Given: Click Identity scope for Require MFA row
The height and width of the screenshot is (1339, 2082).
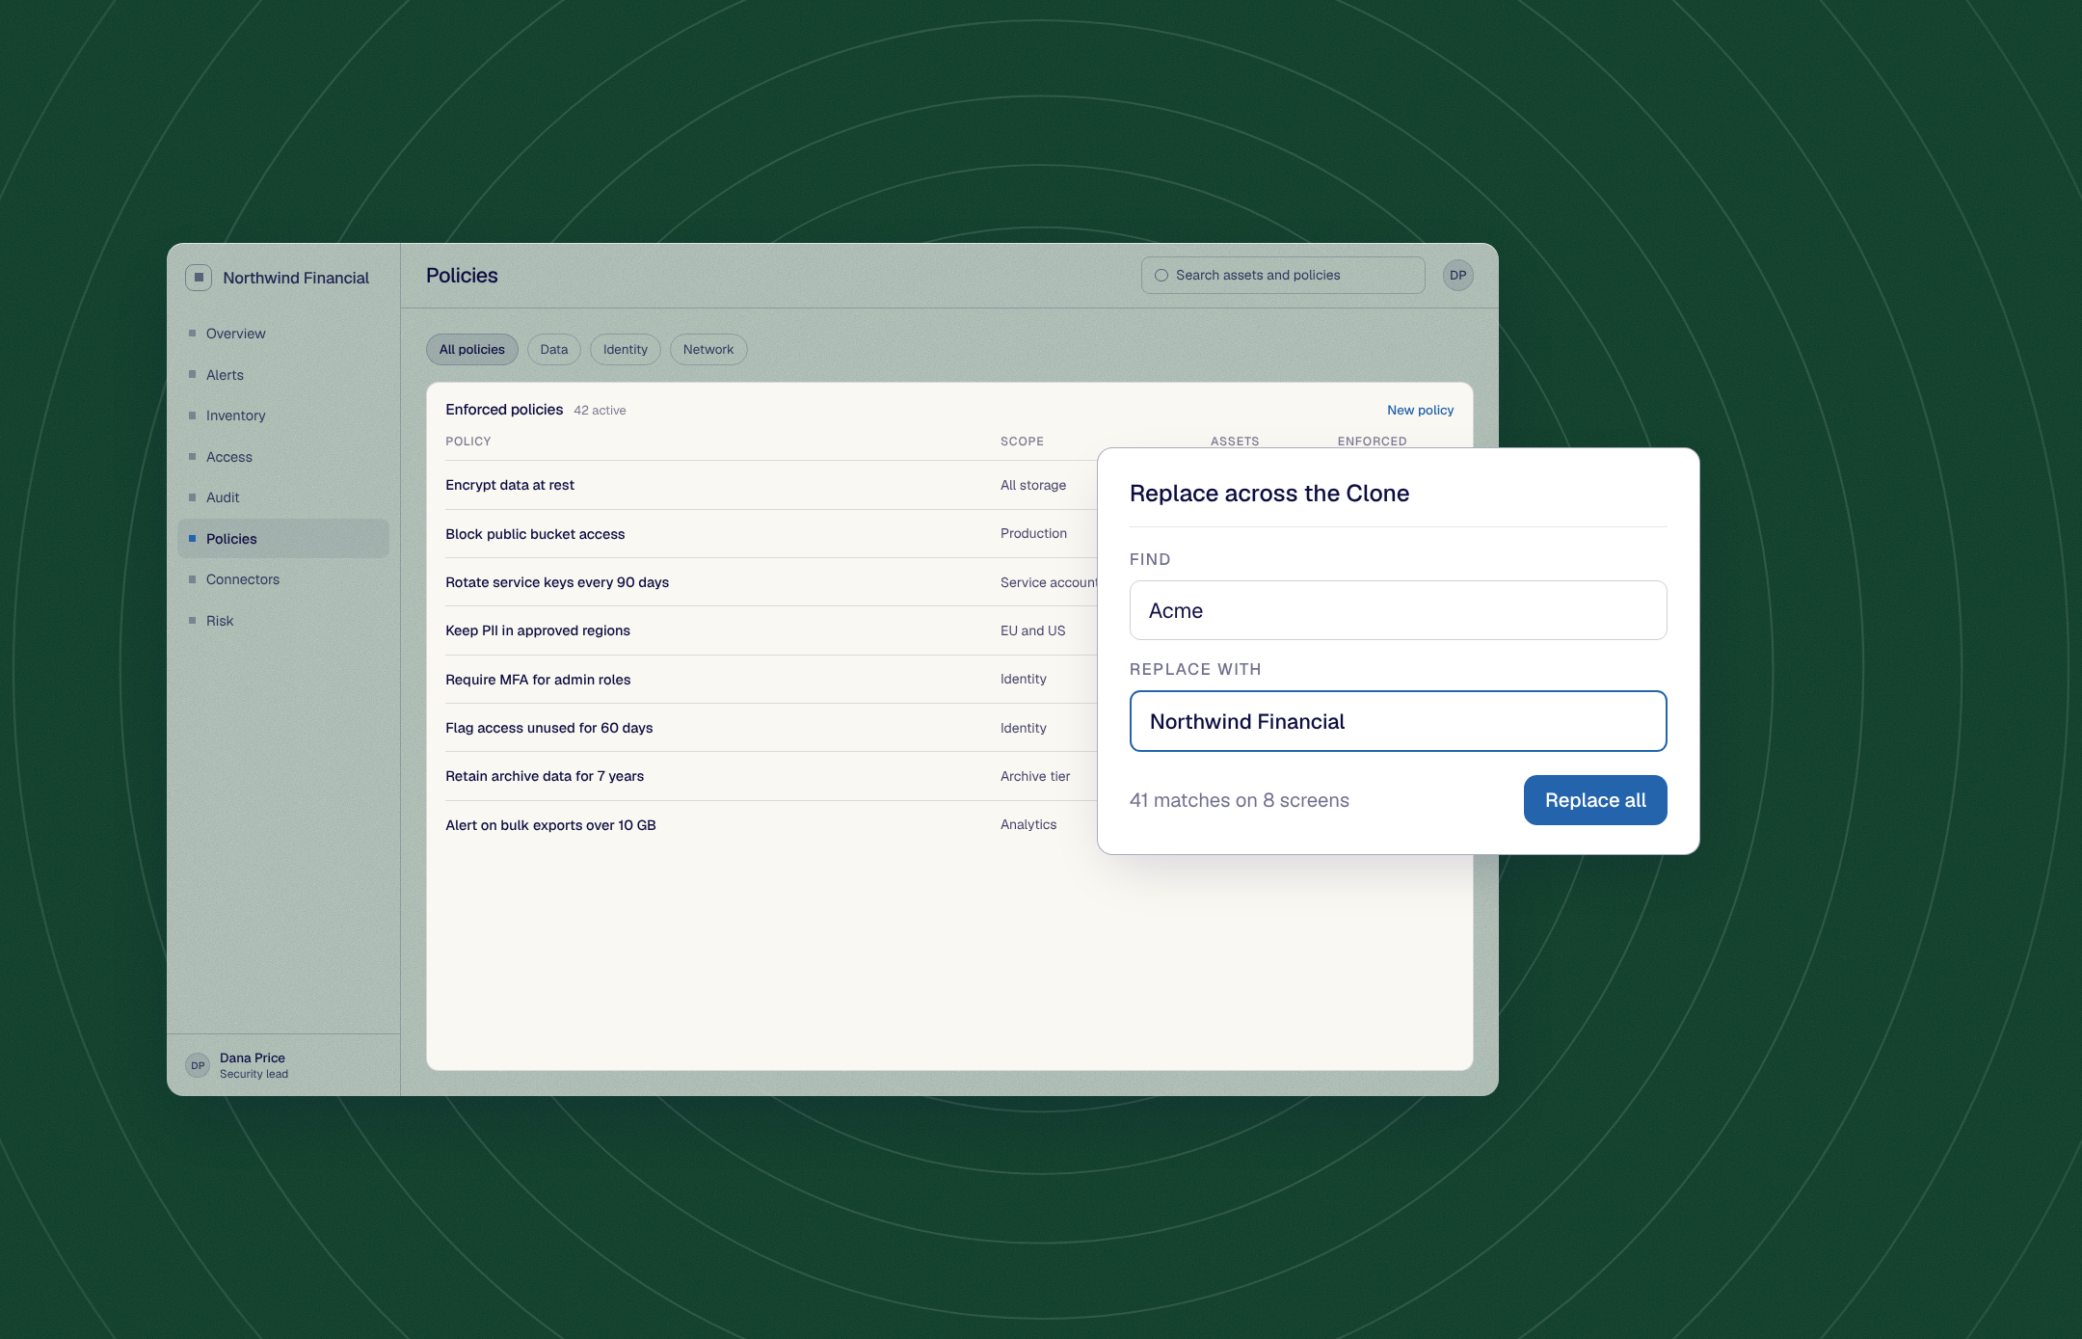Looking at the screenshot, I should pyautogui.click(x=1024, y=679).
